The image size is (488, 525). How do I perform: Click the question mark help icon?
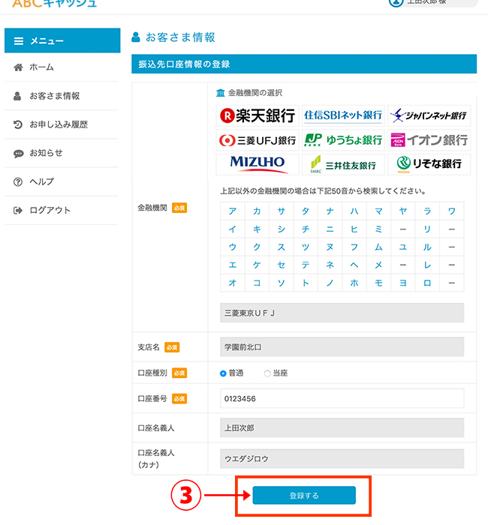[x=18, y=181]
